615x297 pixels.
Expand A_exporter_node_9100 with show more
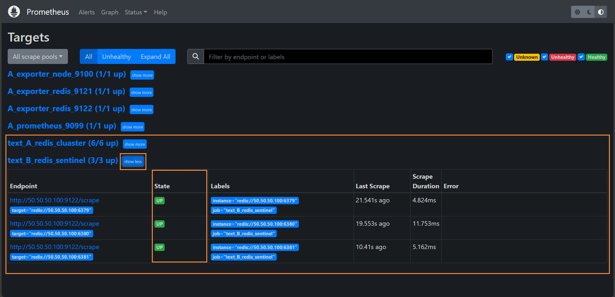point(142,75)
